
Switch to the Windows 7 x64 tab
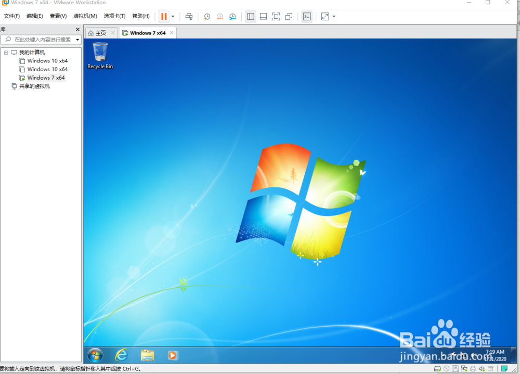[148, 33]
